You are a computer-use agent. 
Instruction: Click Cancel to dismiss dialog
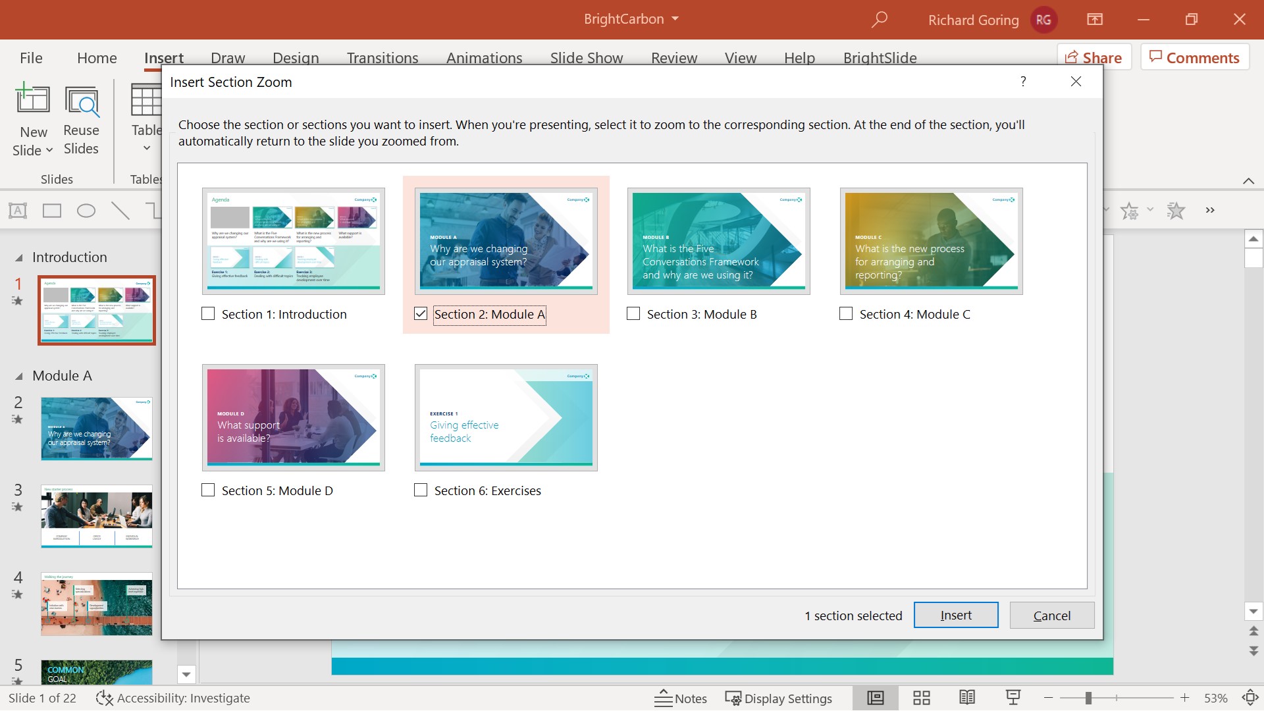tap(1051, 615)
